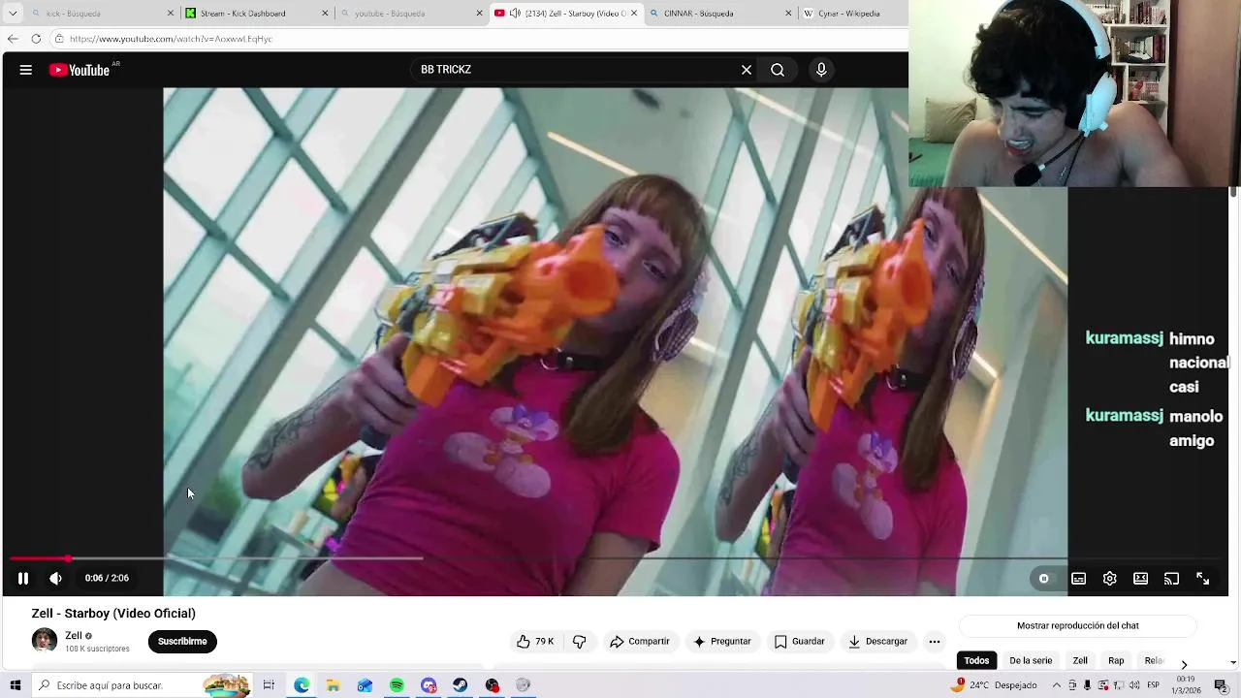The image size is (1241, 698).
Task: Open Discord from the taskbar
Action: [x=429, y=685]
